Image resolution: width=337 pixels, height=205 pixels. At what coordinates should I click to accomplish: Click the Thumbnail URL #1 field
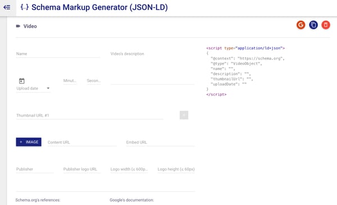(89, 115)
